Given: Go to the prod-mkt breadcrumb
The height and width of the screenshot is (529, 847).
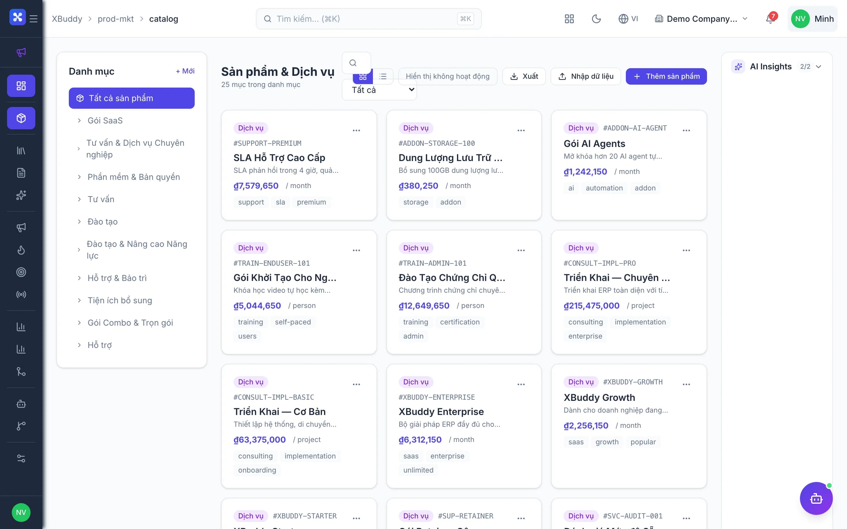Looking at the screenshot, I should point(116,19).
